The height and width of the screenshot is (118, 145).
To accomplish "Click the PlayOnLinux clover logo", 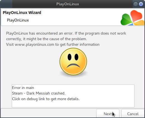I will pos(132,18).
